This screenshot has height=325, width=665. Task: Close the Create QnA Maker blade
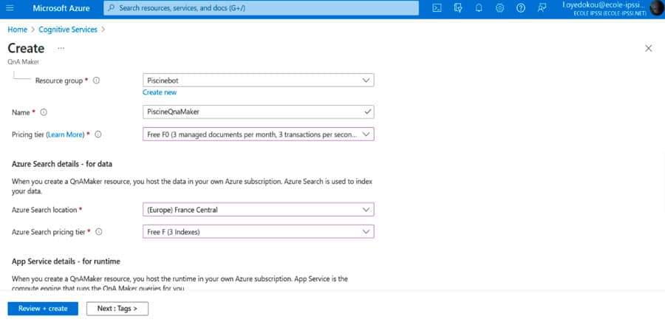pyautogui.click(x=649, y=48)
